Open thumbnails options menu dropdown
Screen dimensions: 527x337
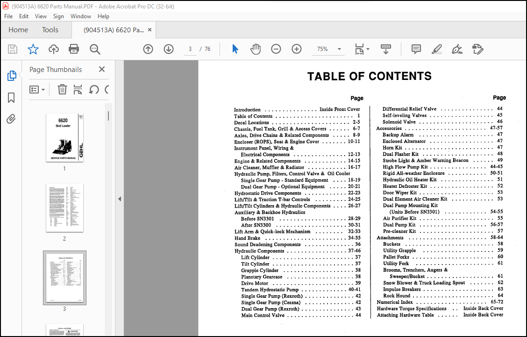[x=37, y=89]
